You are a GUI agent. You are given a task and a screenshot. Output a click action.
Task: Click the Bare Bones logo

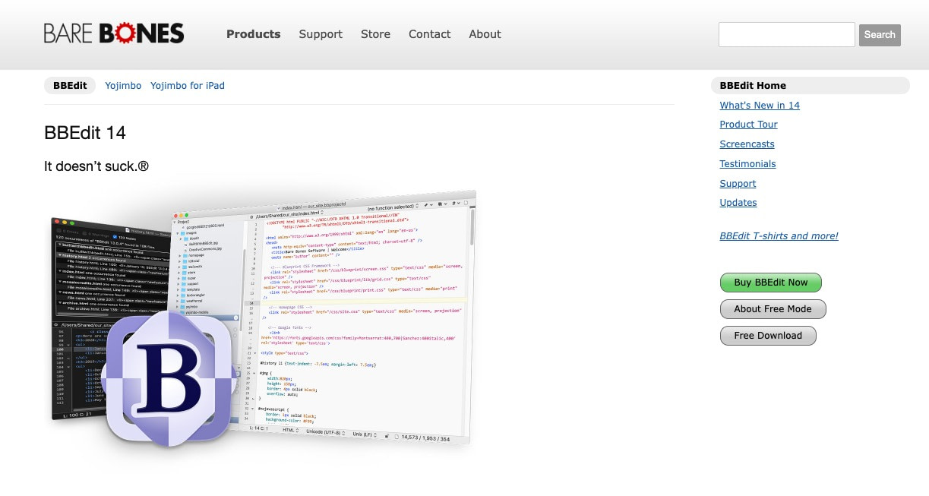pos(113,33)
